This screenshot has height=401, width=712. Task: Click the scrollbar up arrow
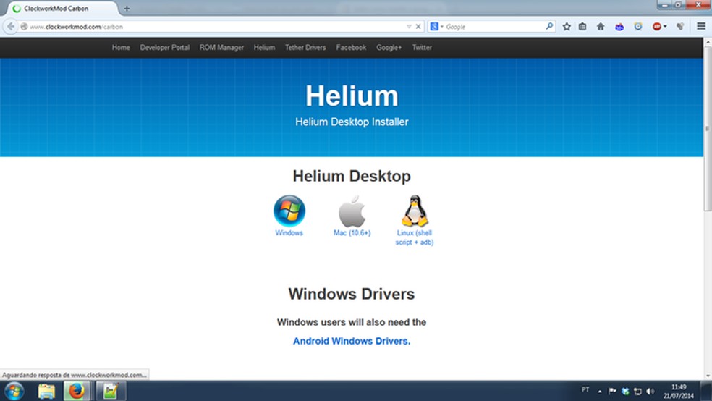[708, 42]
